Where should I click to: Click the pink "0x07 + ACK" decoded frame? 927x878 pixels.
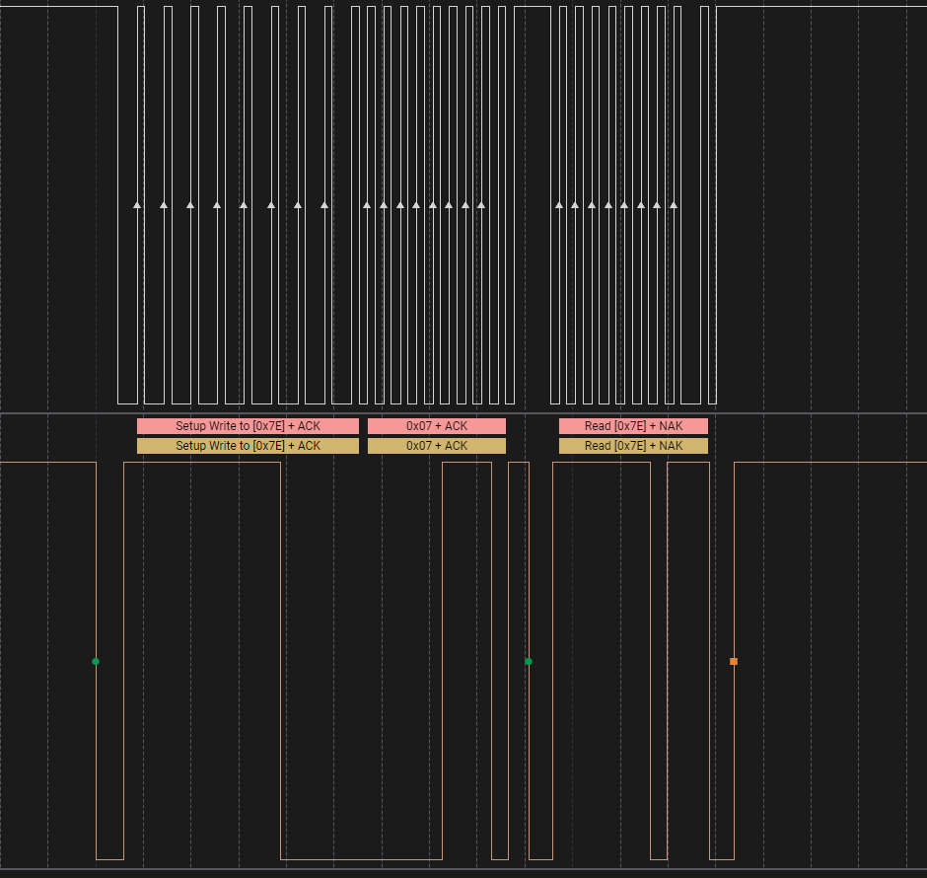(437, 426)
